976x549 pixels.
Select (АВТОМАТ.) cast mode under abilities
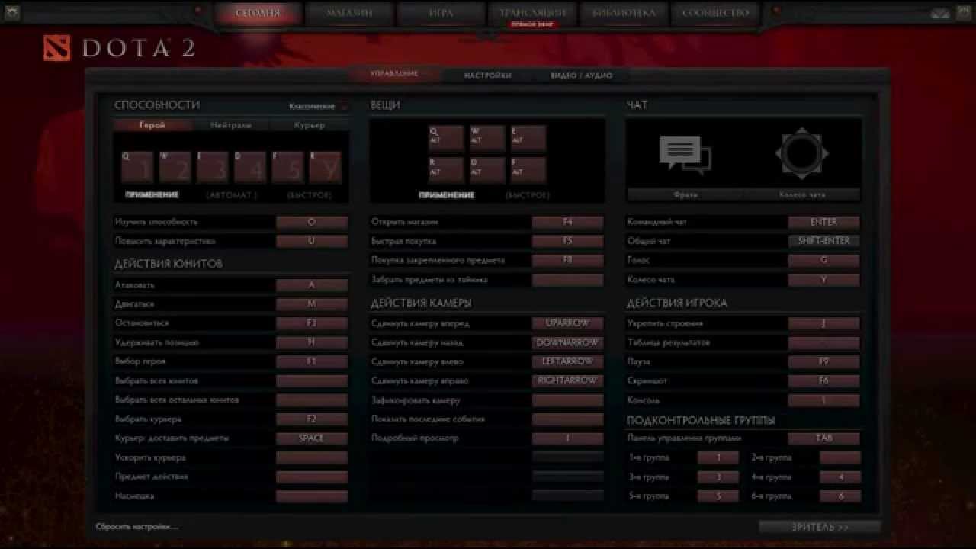(232, 195)
